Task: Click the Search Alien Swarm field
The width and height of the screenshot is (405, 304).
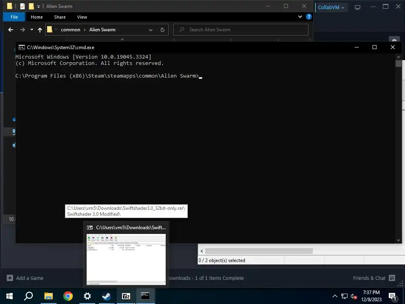Action: coord(241,30)
